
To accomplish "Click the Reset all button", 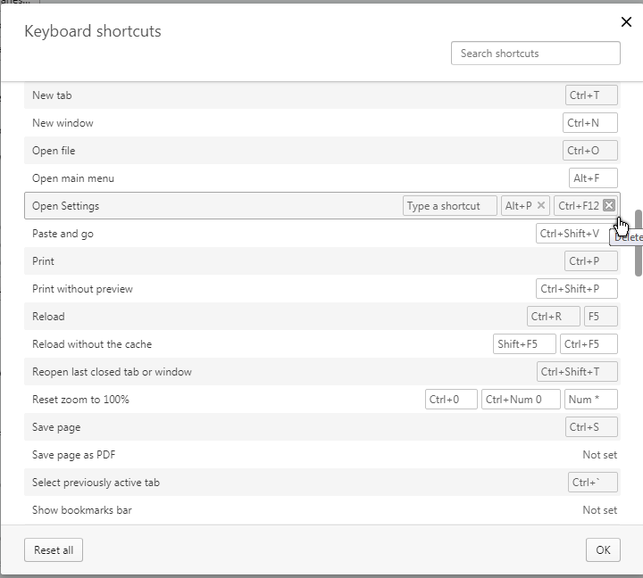I will pyautogui.click(x=54, y=549).
